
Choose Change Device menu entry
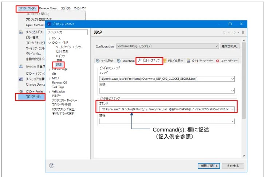tap(36, 84)
